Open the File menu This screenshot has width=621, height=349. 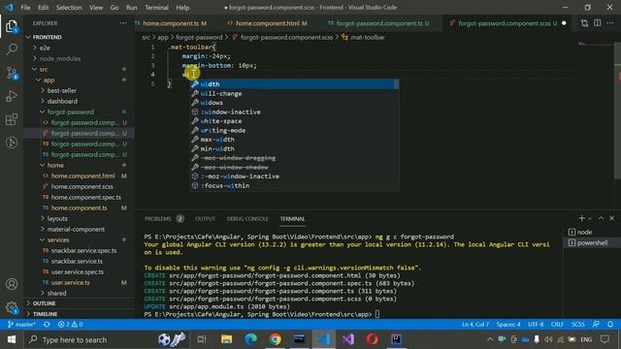[x=25, y=8]
